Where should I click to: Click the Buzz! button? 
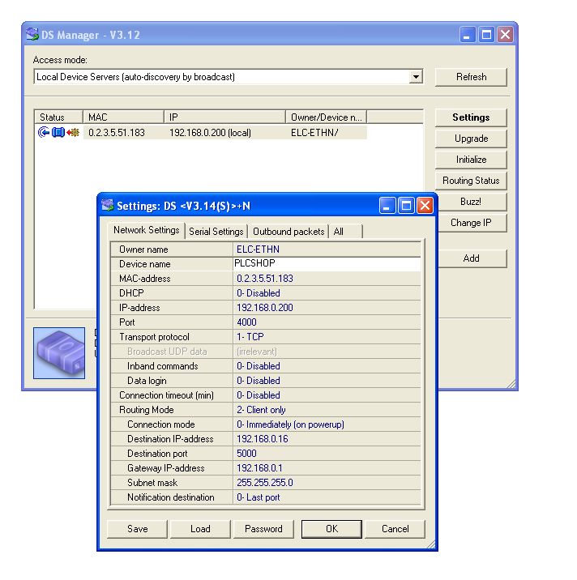coord(471,202)
